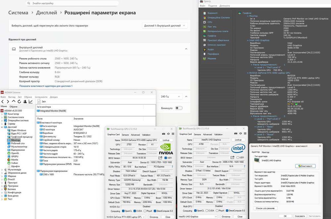Screen dimensions: 331x219
Task: Select Vulkan item in AIDA64 tree
Action: 14,163
